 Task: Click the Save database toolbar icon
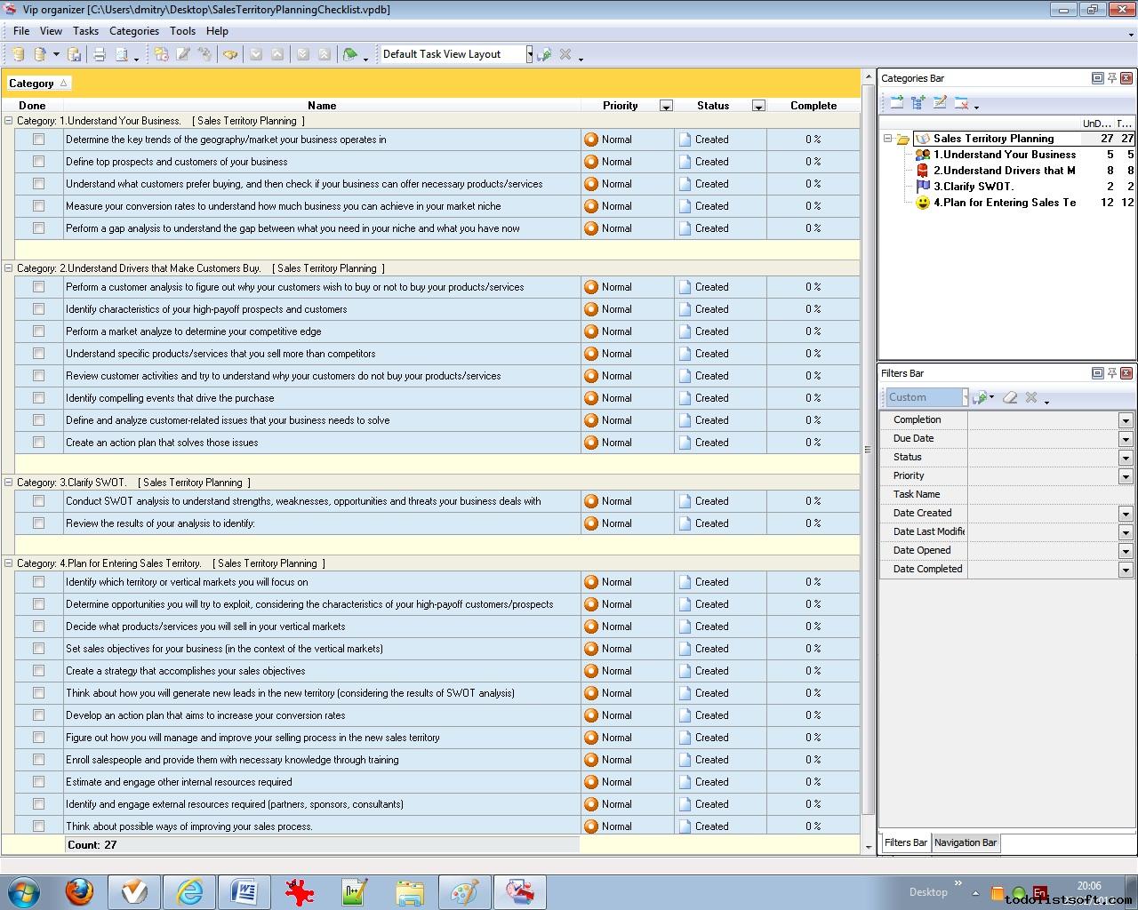point(75,54)
